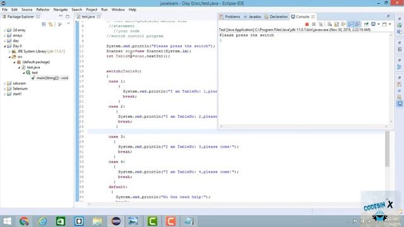Click Display Selected Console icon

click(373, 24)
